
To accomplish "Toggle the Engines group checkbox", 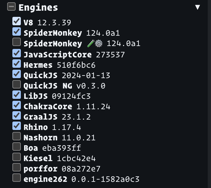I will (11, 6).
